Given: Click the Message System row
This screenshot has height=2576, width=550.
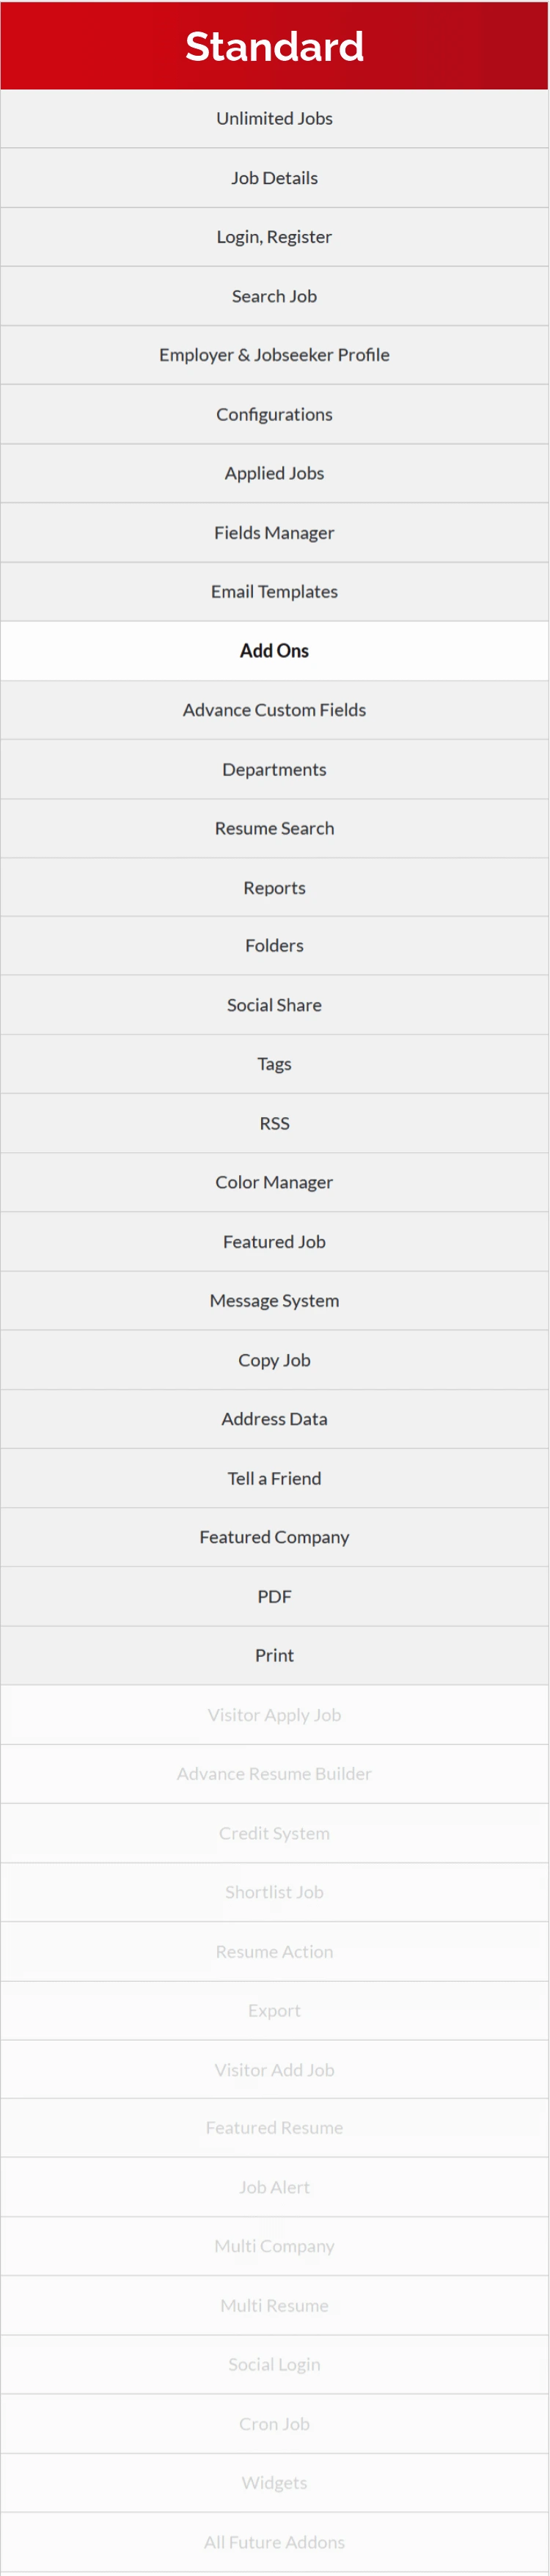Looking at the screenshot, I should coord(274,1300).
